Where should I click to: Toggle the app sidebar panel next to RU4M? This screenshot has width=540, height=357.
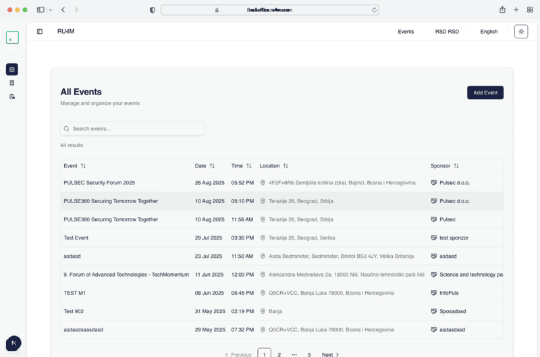coord(40,32)
